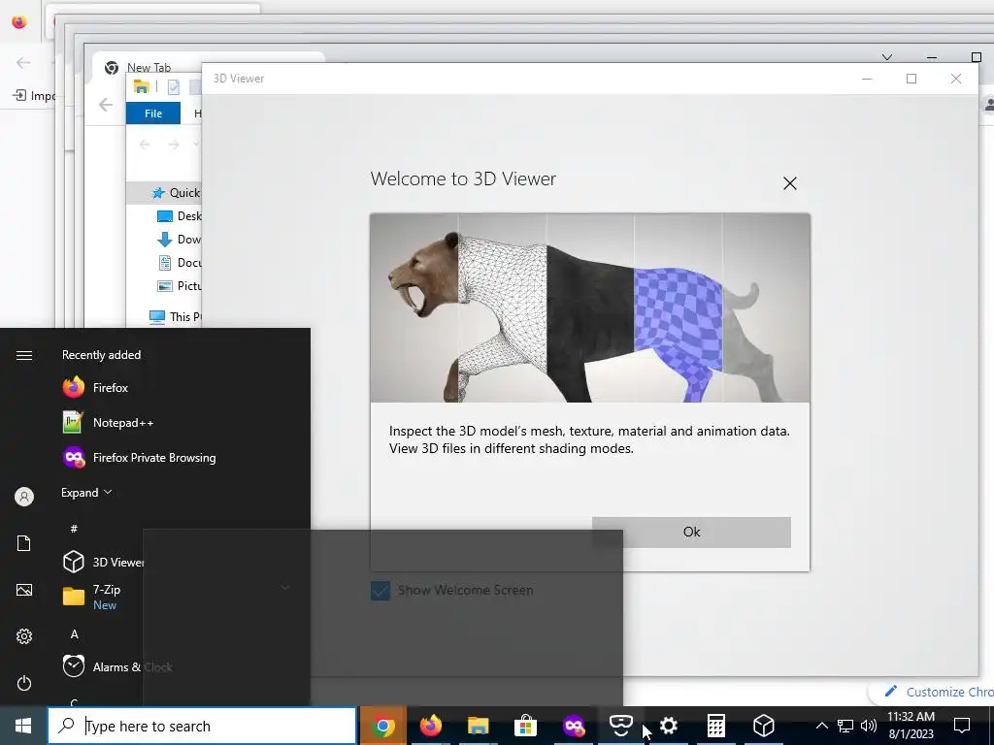Open the user account icon in Start menu
The width and height of the screenshot is (994, 745).
coord(24,497)
